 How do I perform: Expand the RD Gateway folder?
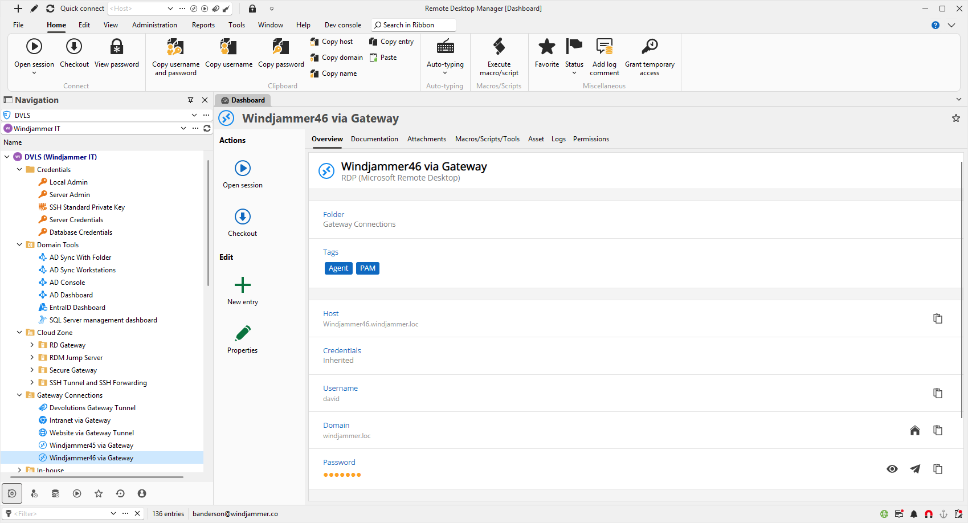(x=32, y=345)
